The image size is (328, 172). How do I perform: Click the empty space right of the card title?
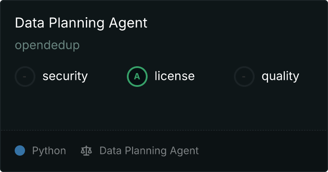(x=237, y=23)
